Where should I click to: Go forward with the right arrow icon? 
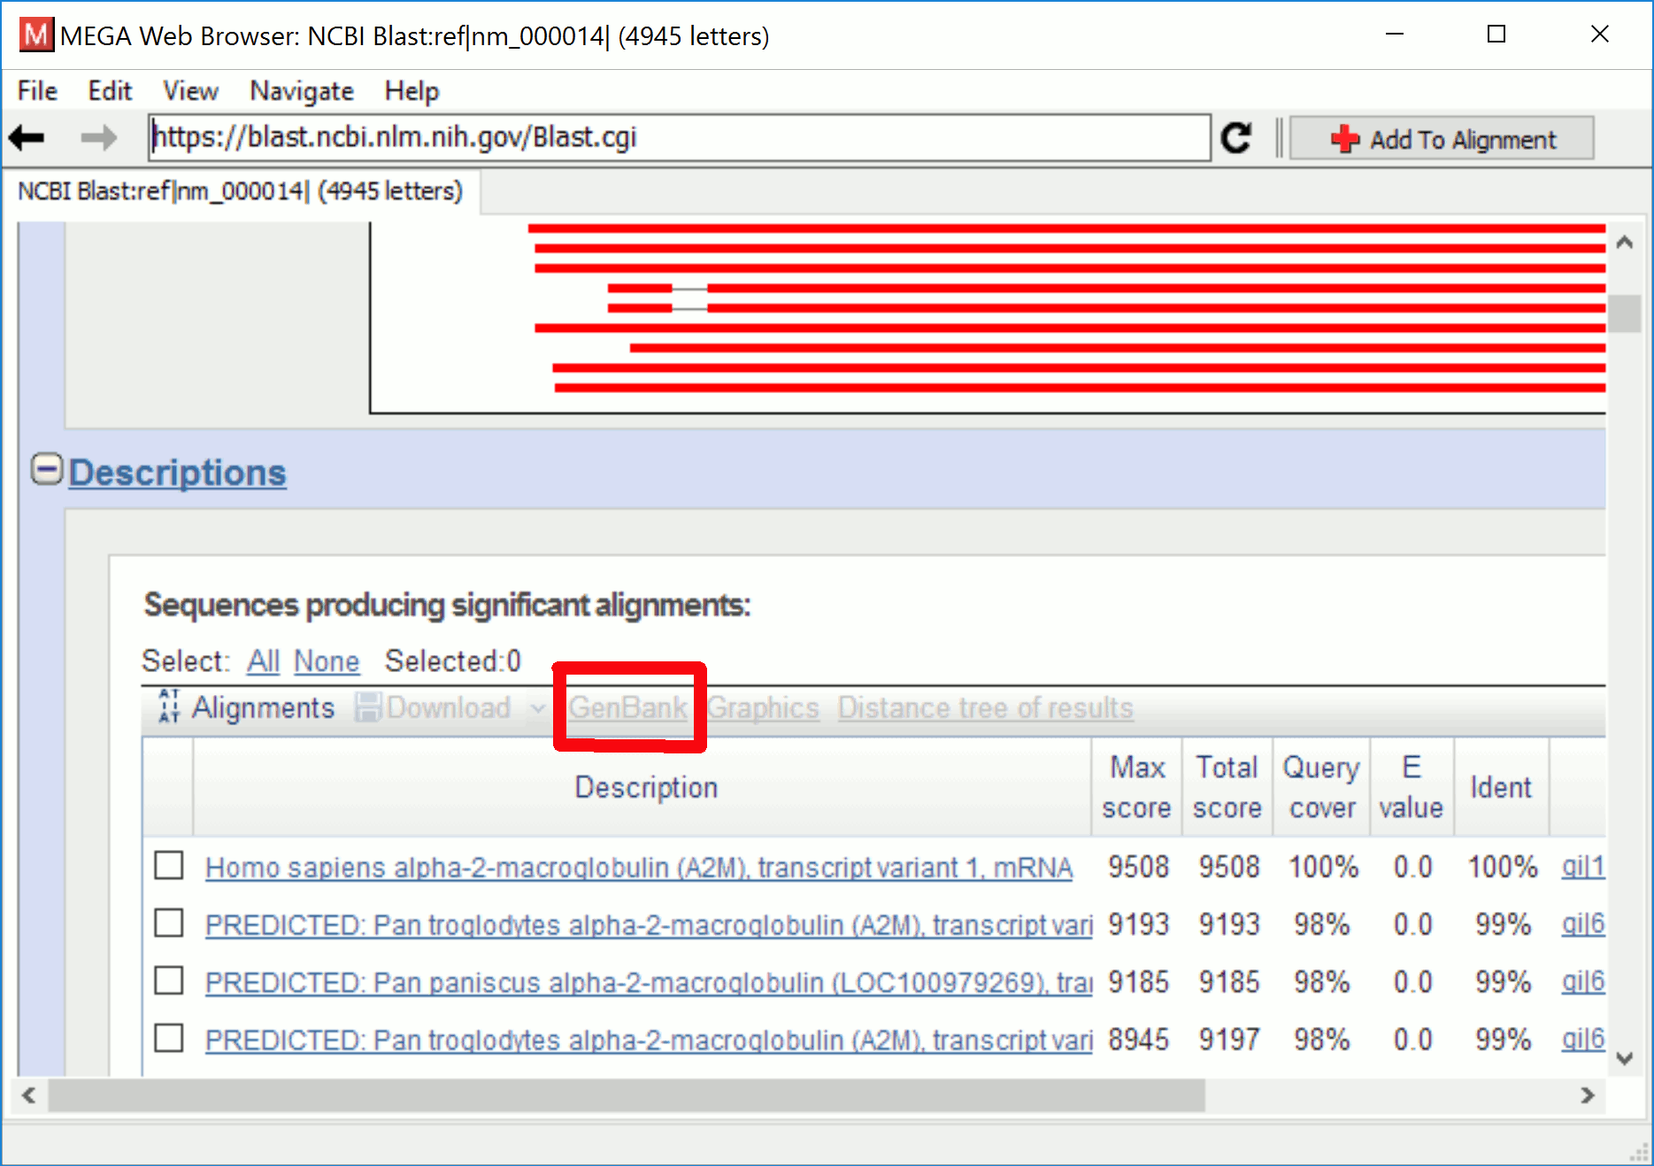click(98, 137)
